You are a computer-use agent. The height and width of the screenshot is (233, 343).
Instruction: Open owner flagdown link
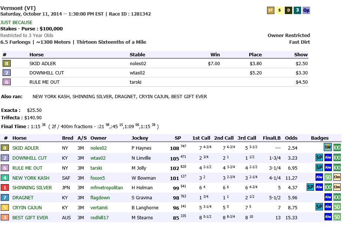coord(100,198)
